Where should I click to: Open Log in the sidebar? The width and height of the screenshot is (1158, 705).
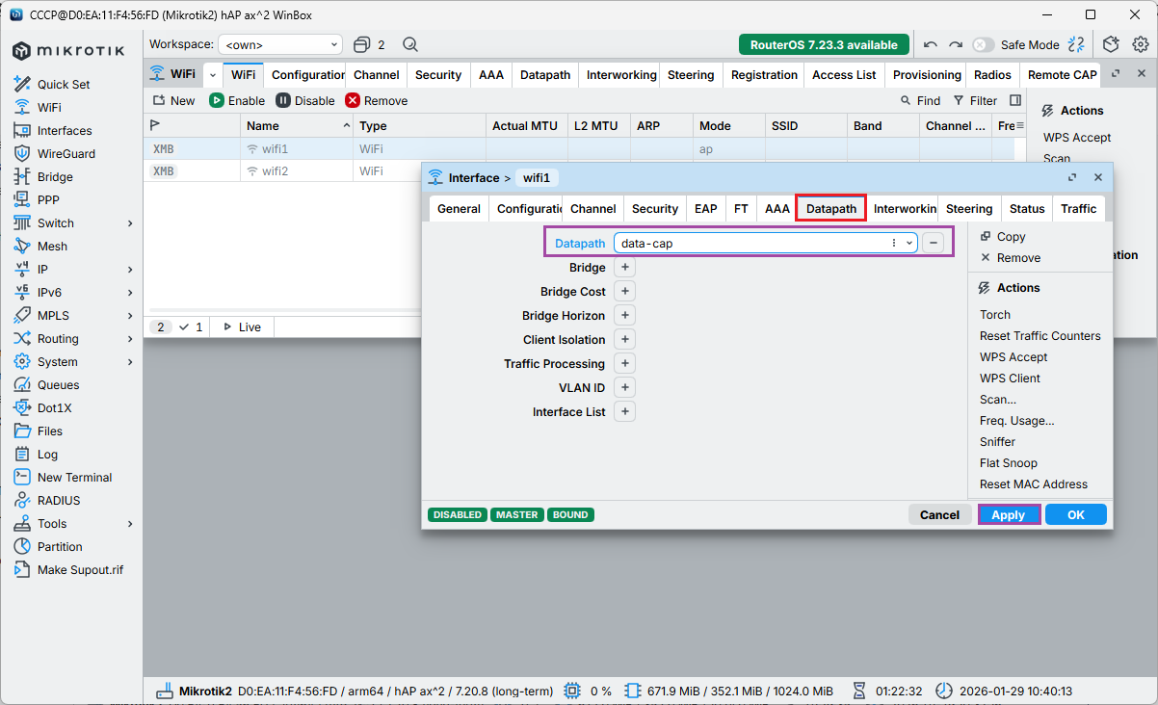pyautogui.click(x=47, y=455)
